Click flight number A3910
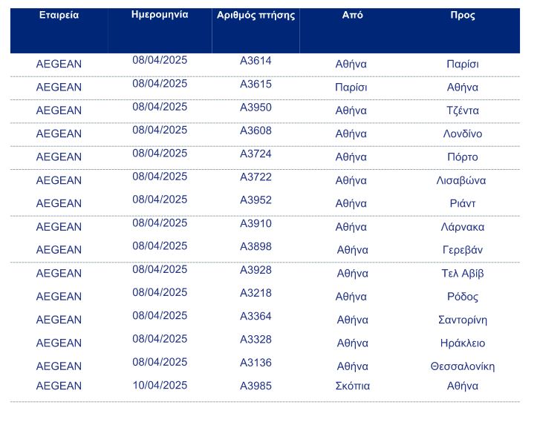 coord(256,224)
